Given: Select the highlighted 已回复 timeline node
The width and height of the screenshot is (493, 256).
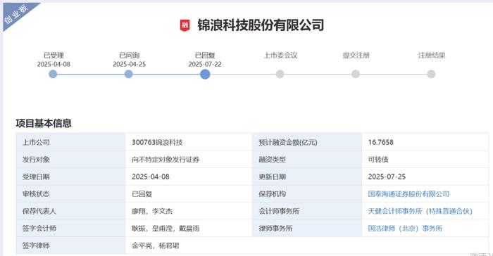Looking at the screenshot, I should [x=205, y=75].
